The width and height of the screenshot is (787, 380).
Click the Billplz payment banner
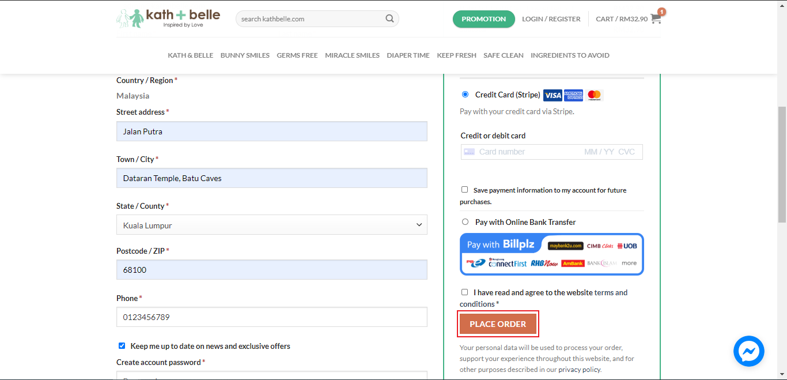click(551, 254)
